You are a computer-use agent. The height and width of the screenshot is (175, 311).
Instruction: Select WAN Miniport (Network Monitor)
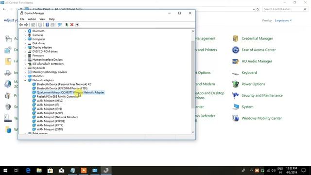tap(57, 117)
